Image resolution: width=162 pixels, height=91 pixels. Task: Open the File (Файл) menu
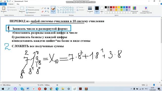[3, 4]
